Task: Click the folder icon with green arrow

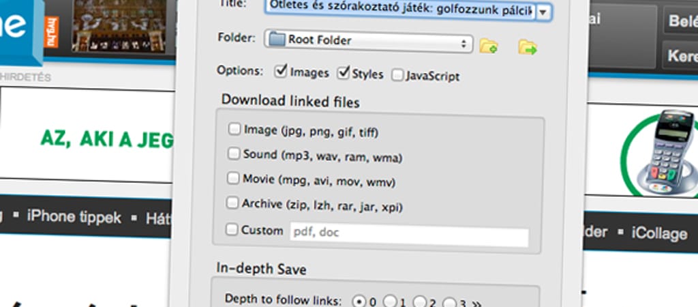Action: click(x=527, y=46)
